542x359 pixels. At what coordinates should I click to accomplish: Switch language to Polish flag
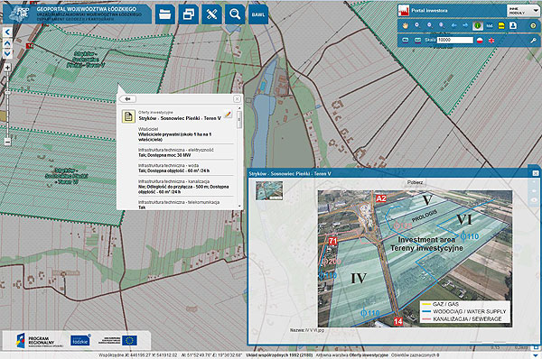[480, 41]
